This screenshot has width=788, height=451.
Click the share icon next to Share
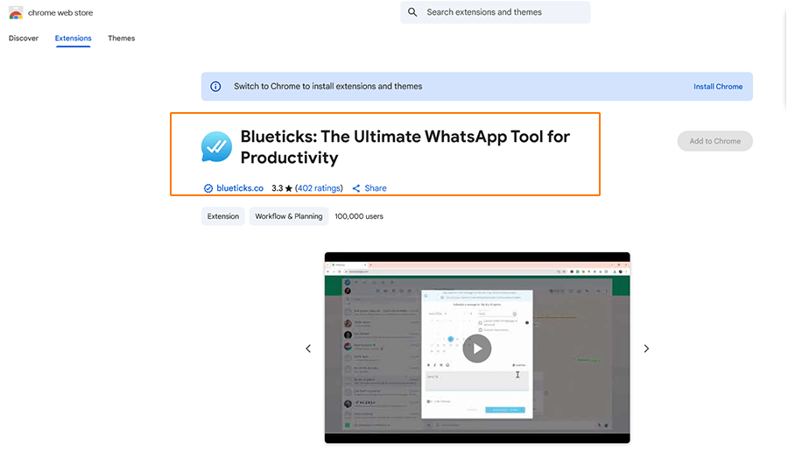[x=356, y=188]
